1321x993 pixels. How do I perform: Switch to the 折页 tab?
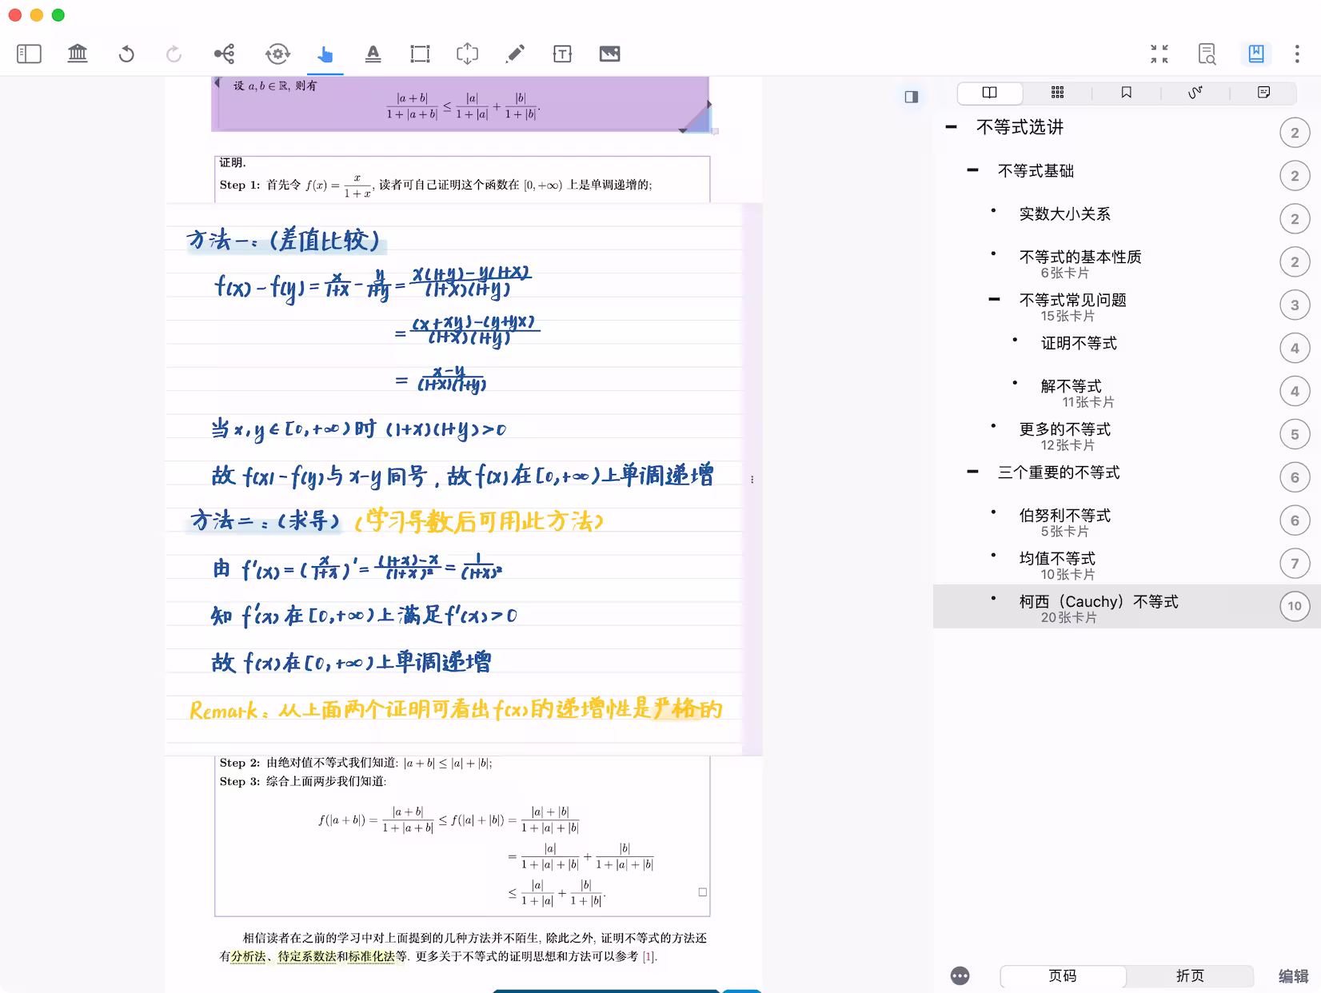pyautogui.click(x=1190, y=976)
